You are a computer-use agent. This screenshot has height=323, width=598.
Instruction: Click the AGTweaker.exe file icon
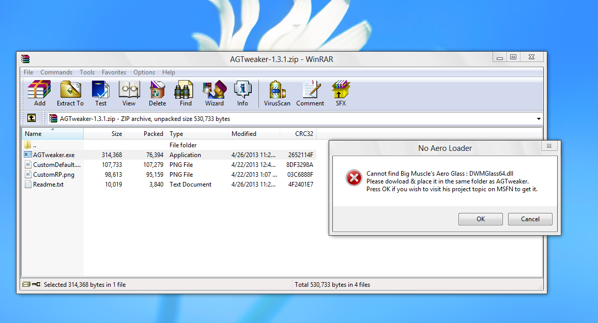[28, 155]
